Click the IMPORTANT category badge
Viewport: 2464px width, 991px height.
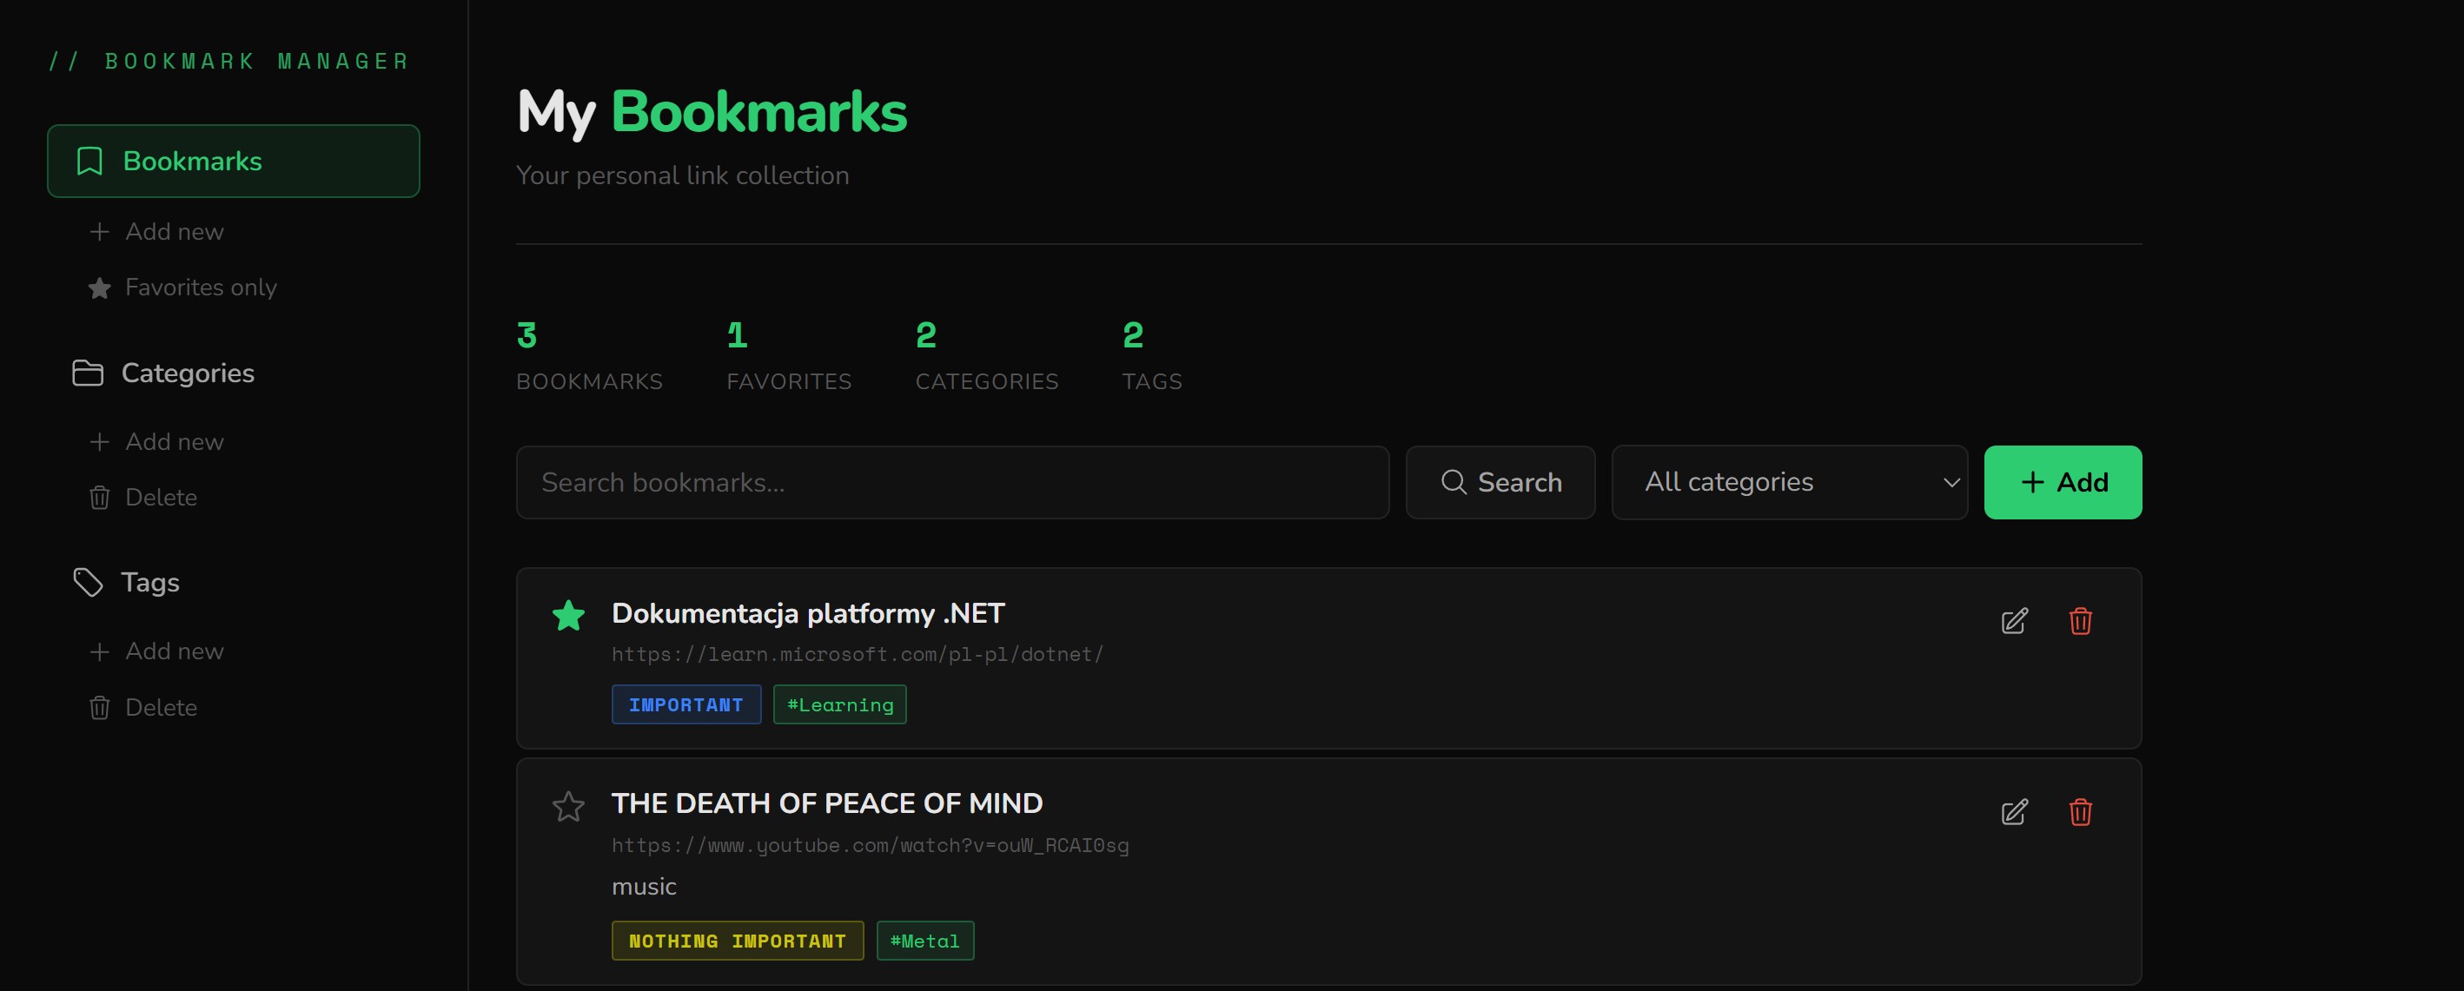point(686,704)
